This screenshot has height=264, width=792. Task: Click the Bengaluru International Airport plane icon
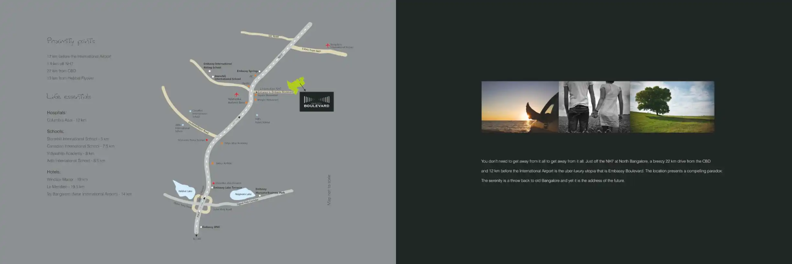pyautogui.click(x=327, y=45)
